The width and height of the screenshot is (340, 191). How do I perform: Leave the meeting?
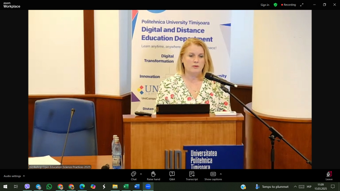329,175
